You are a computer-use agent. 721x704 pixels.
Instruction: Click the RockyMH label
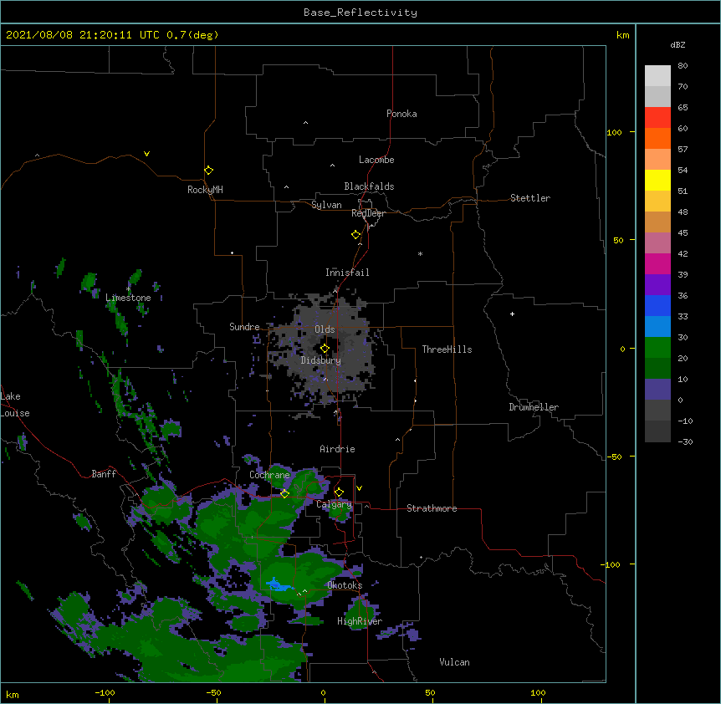tap(205, 190)
